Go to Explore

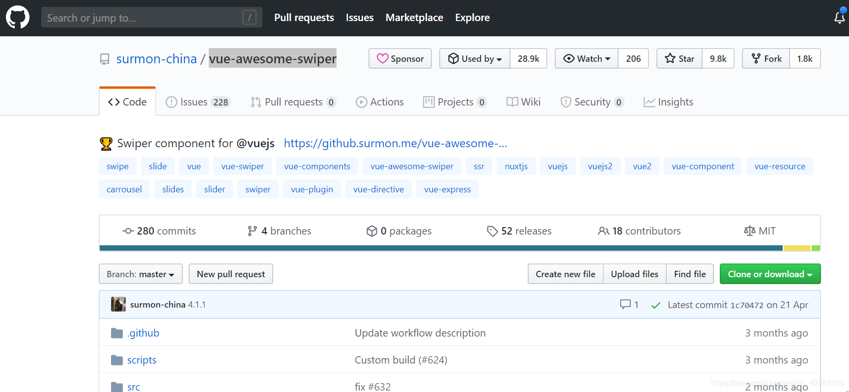pyautogui.click(x=472, y=18)
